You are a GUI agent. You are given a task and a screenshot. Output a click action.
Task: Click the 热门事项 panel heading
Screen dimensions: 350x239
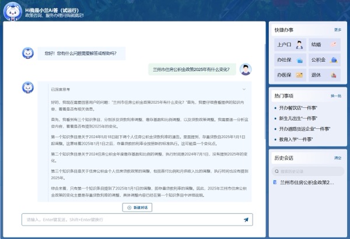(284, 96)
